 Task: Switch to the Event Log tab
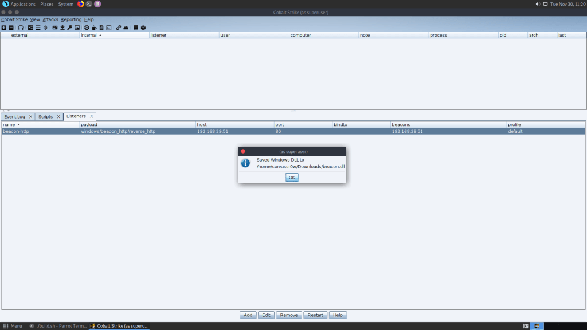pyautogui.click(x=14, y=116)
